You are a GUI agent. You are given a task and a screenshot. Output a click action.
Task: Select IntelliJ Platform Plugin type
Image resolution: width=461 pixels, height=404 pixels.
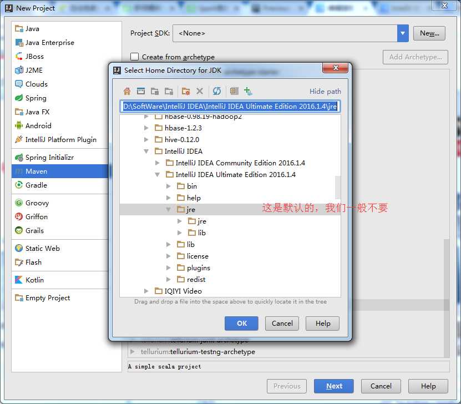[60, 139]
